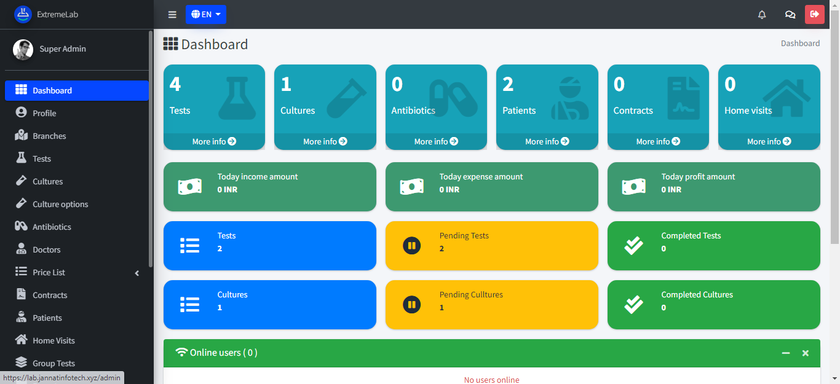Toggle the sidebar with hamburger button
The height and width of the screenshot is (384, 840).
[x=172, y=15]
